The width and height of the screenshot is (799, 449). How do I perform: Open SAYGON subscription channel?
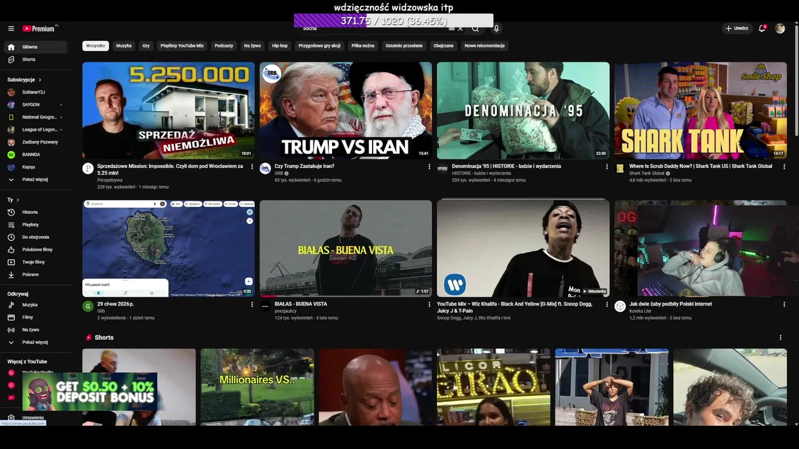click(x=36, y=105)
